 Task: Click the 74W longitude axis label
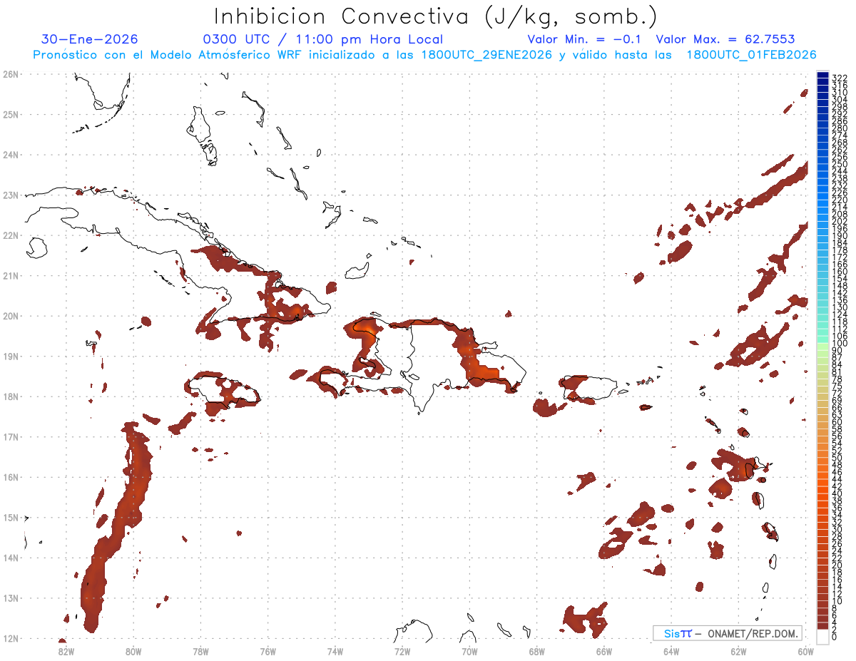[335, 651]
